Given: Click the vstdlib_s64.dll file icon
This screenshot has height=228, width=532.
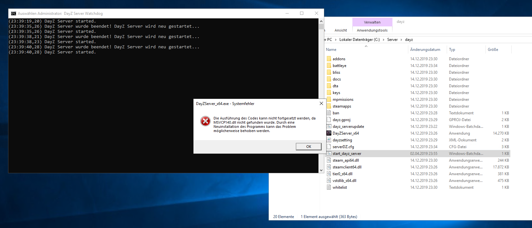Looking at the screenshot, I should coord(329,180).
